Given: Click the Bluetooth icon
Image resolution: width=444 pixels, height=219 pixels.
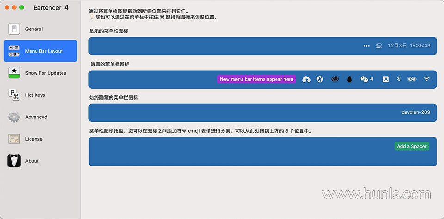Looking at the screenshot, I should pyautogui.click(x=399, y=79).
